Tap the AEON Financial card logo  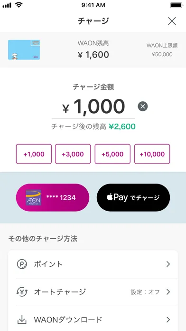point(33,197)
